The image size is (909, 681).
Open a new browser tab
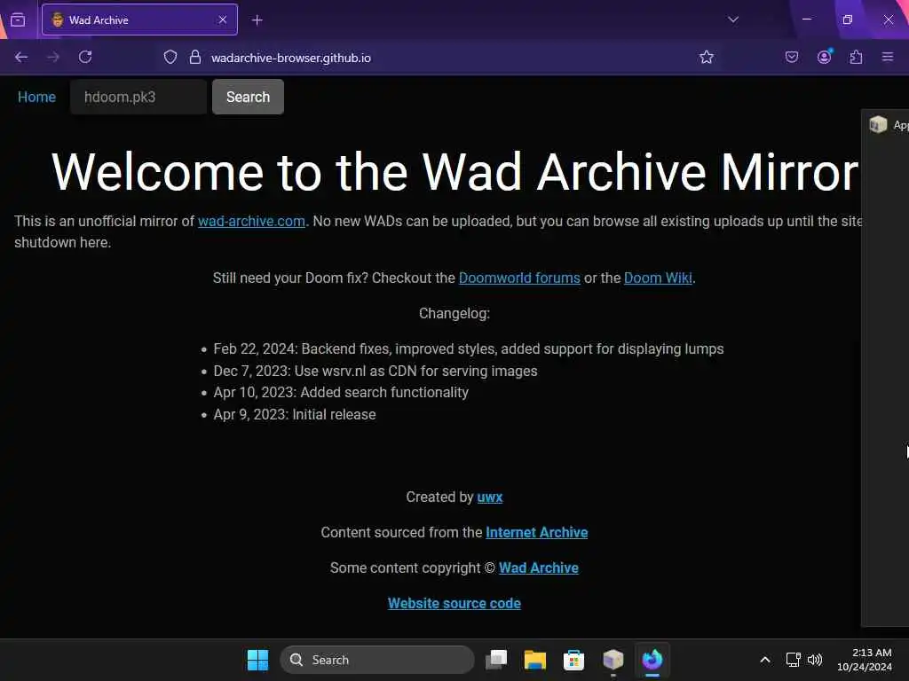point(257,20)
